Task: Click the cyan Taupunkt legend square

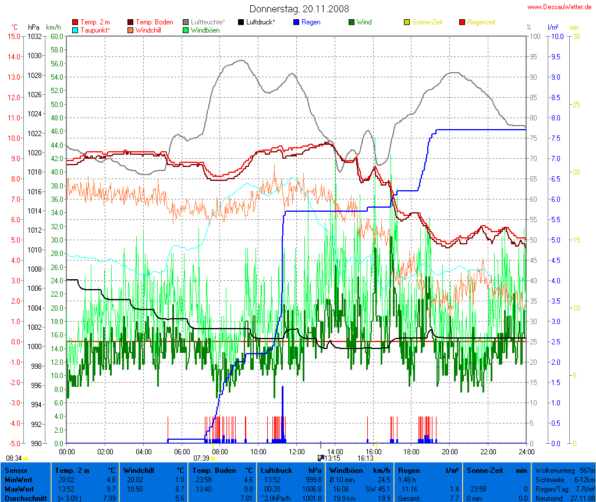Action: [x=75, y=30]
